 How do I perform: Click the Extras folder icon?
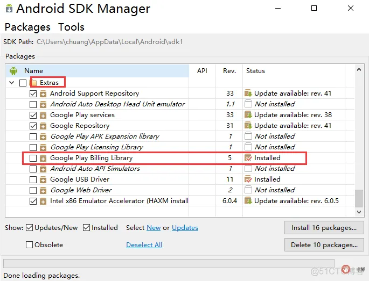(x=34, y=83)
